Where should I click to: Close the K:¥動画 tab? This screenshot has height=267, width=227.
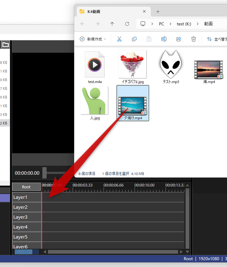(144, 11)
